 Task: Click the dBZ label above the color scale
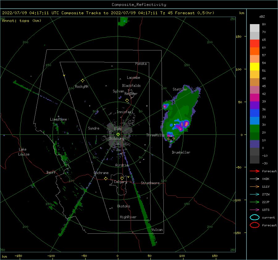(262, 16)
